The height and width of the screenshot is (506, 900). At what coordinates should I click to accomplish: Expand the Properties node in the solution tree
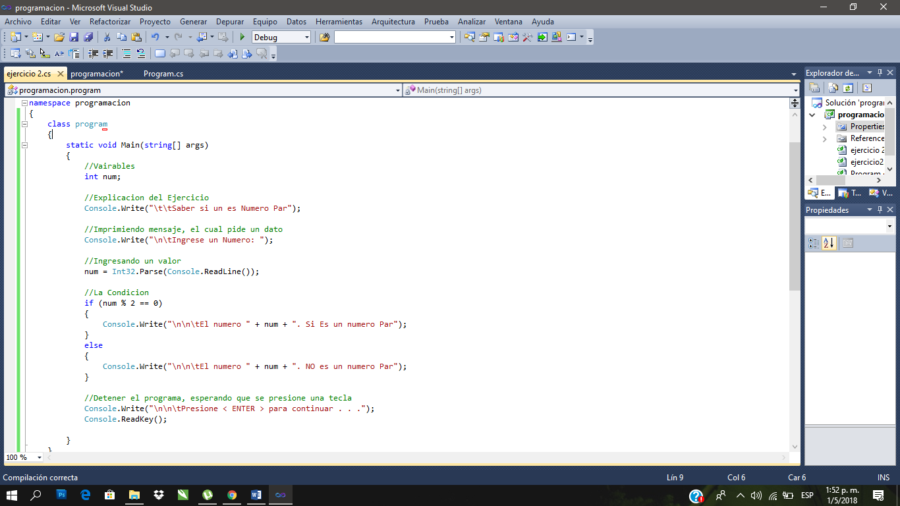point(826,126)
